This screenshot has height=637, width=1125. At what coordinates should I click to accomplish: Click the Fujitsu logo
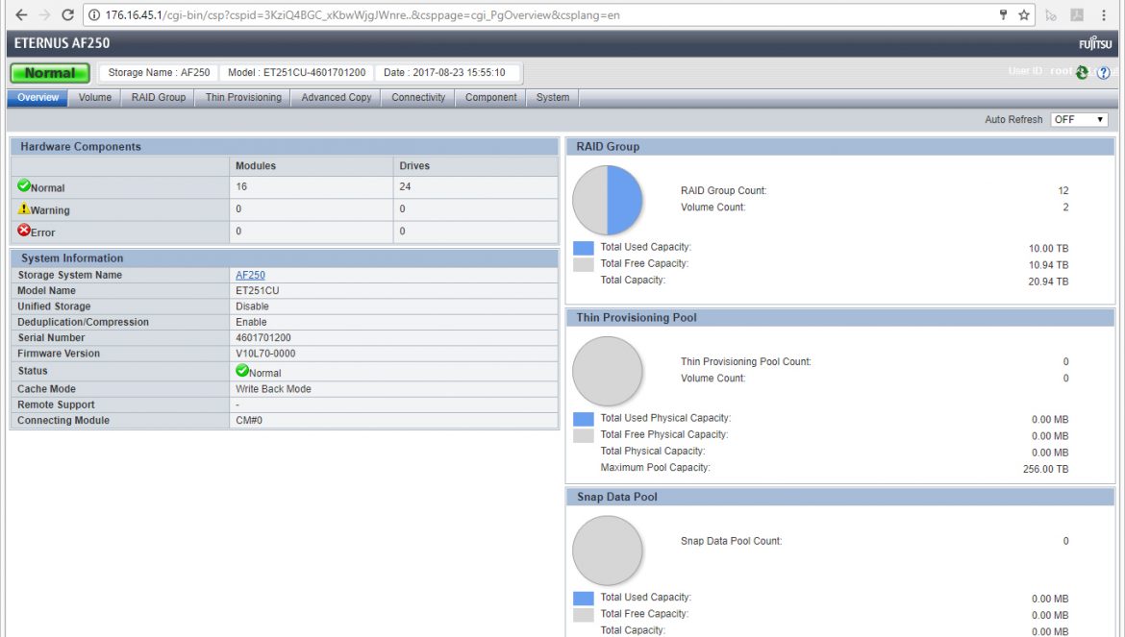point(1095,43)
